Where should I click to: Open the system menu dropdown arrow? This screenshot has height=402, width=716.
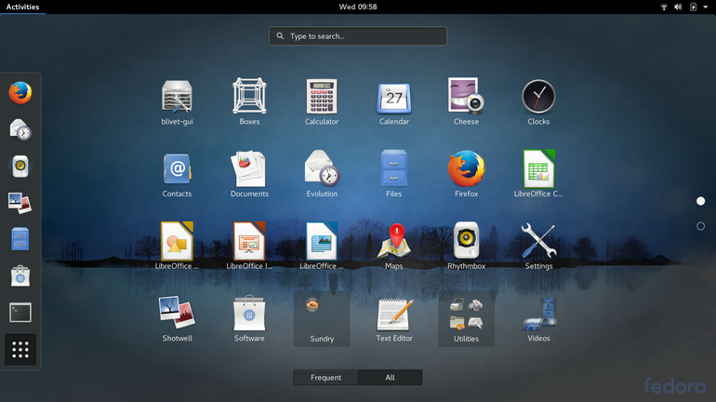[x=706, y=7]
